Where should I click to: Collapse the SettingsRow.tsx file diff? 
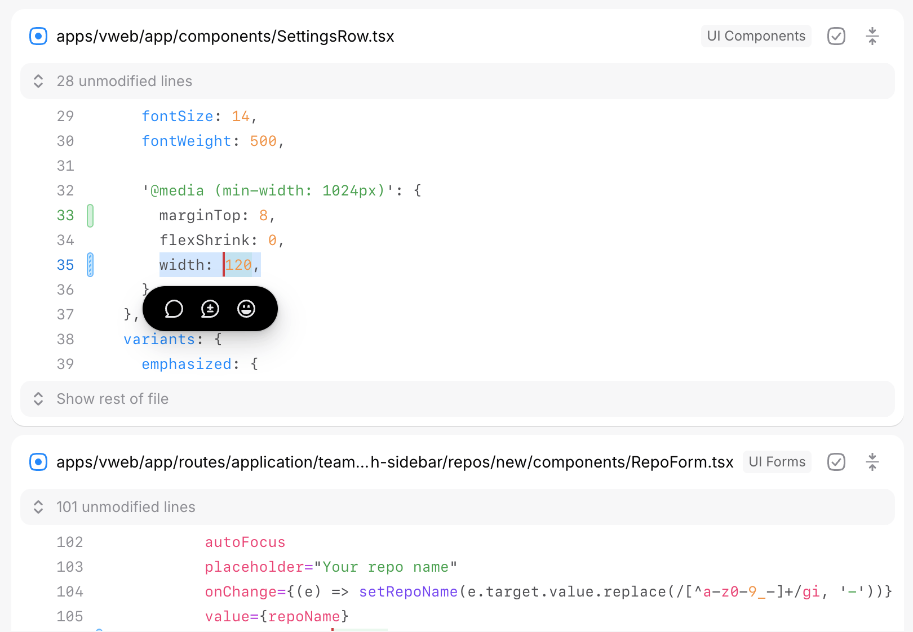pos(872,36)
